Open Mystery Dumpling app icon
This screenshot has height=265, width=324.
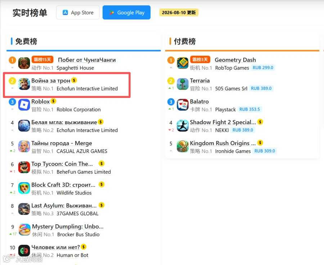tap(24, 230)
